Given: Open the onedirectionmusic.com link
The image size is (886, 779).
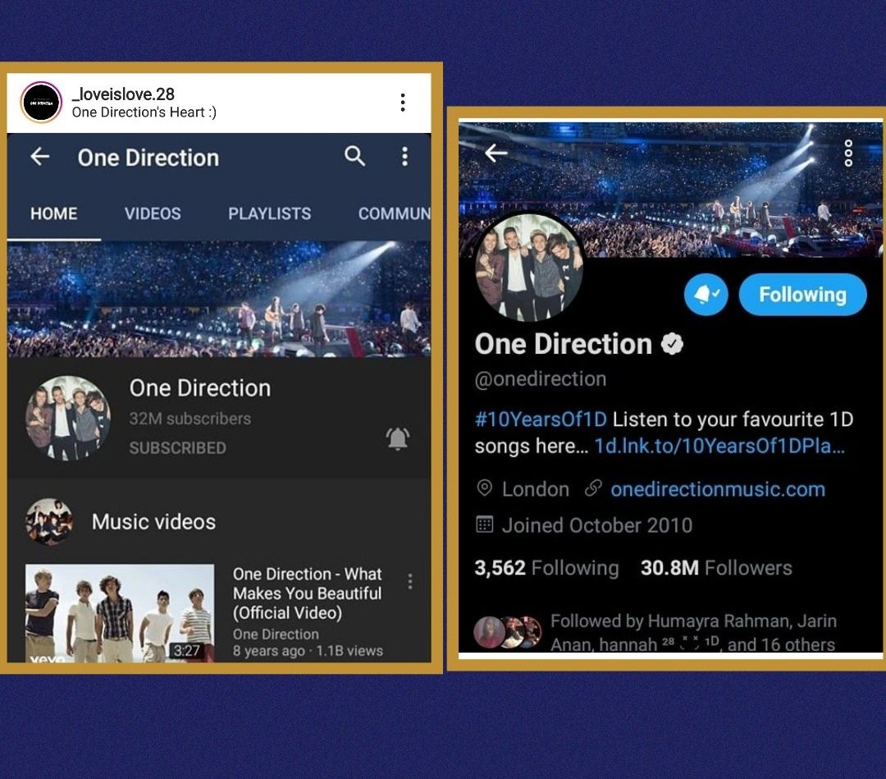Looking at the screenshot, I should pyautogui.click(x=718, y=489).
